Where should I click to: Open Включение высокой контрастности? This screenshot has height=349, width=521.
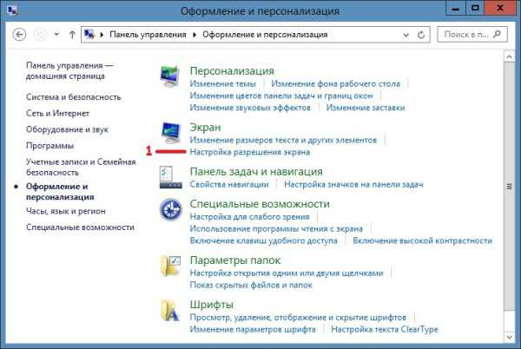[422, 240]
